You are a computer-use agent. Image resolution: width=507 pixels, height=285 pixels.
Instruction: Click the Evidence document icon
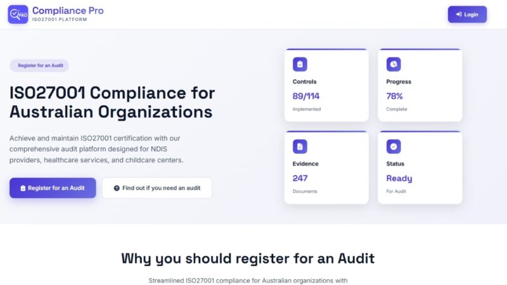coord(300,146)
